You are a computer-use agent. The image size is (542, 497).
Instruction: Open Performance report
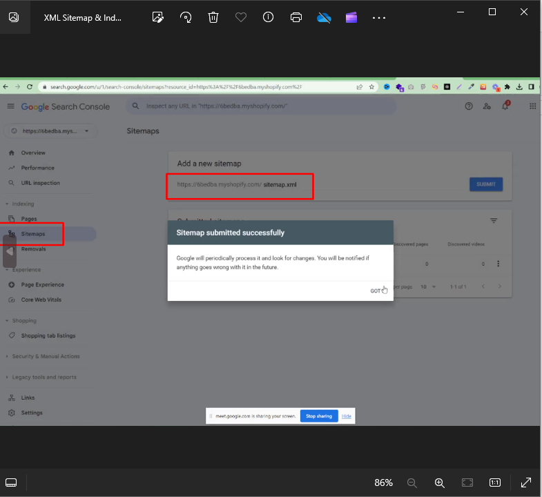pos(38,168)
